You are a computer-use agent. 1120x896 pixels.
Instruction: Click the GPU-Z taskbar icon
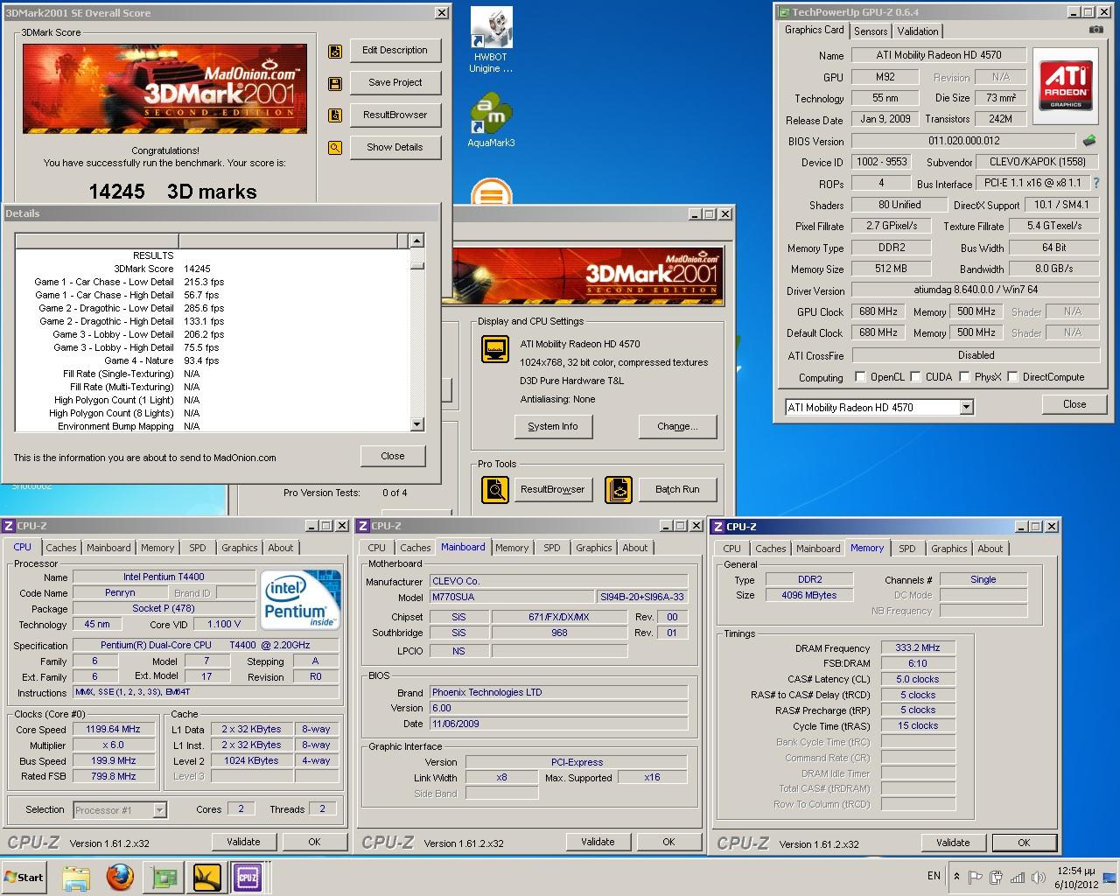pos(164,877)
